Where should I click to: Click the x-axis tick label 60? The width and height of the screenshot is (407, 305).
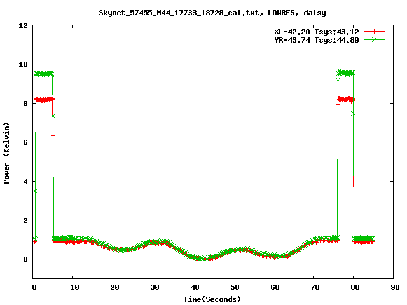pos(275,287)
